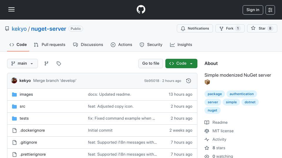Open the kekyo commit author link
The height and width of the screenshot is (158, 282).
25,81
